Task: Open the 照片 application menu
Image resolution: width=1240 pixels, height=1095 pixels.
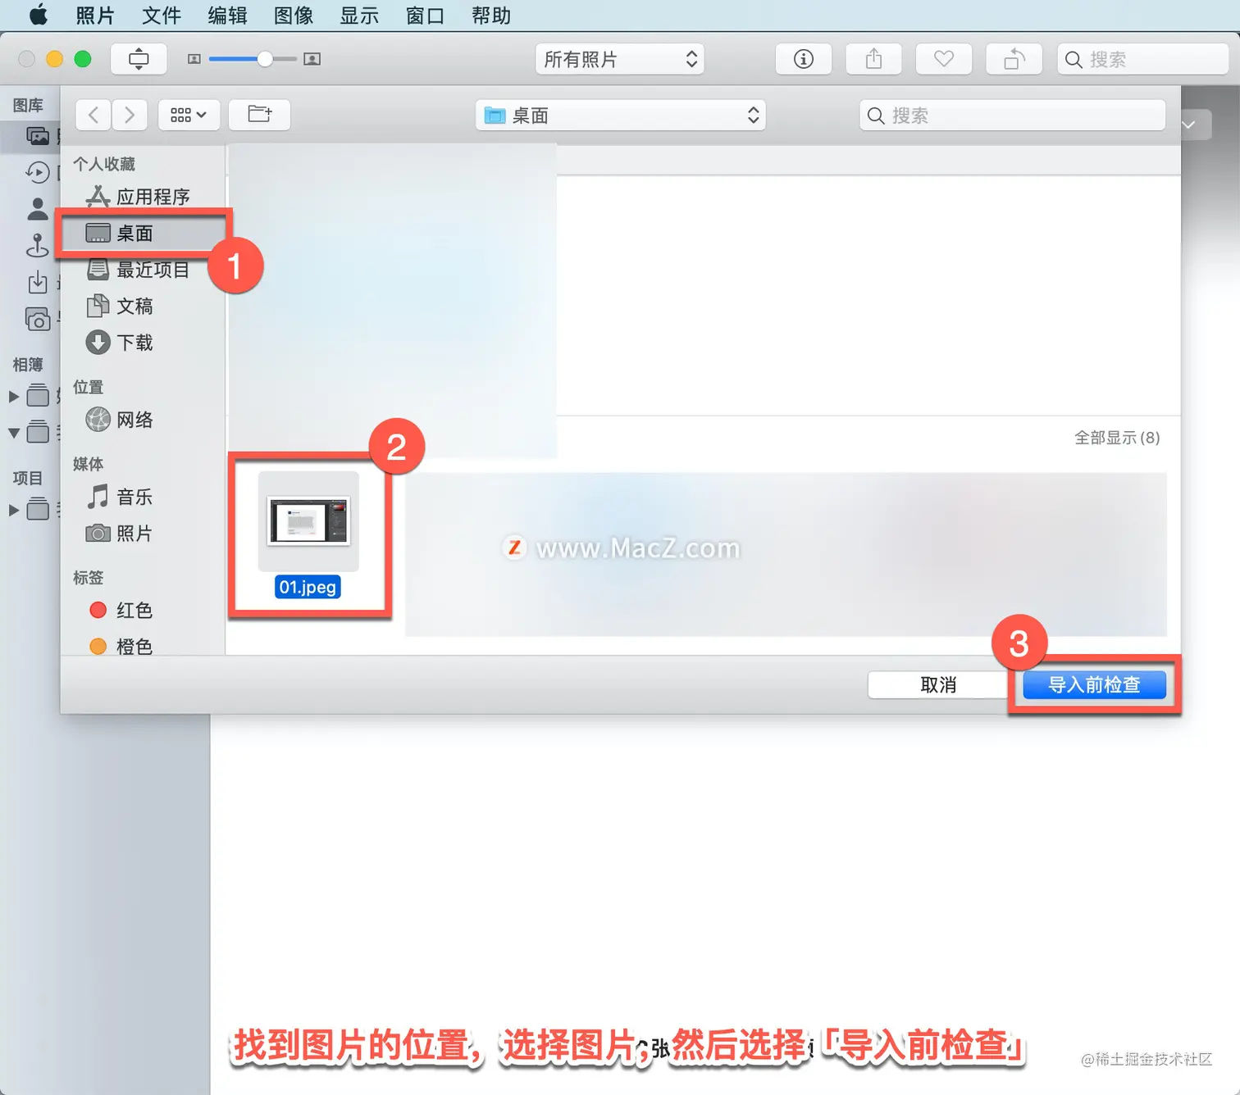Action: 95,16
